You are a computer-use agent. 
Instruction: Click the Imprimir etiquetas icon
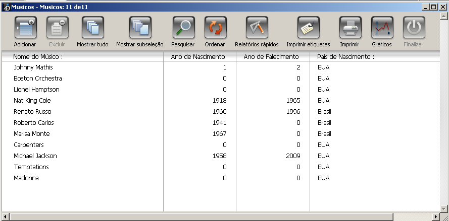click(x=308, y=28)
